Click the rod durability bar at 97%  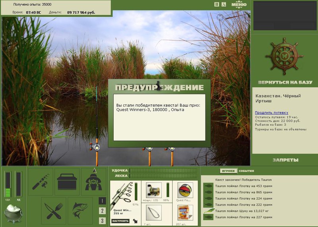tap(136, 192)
